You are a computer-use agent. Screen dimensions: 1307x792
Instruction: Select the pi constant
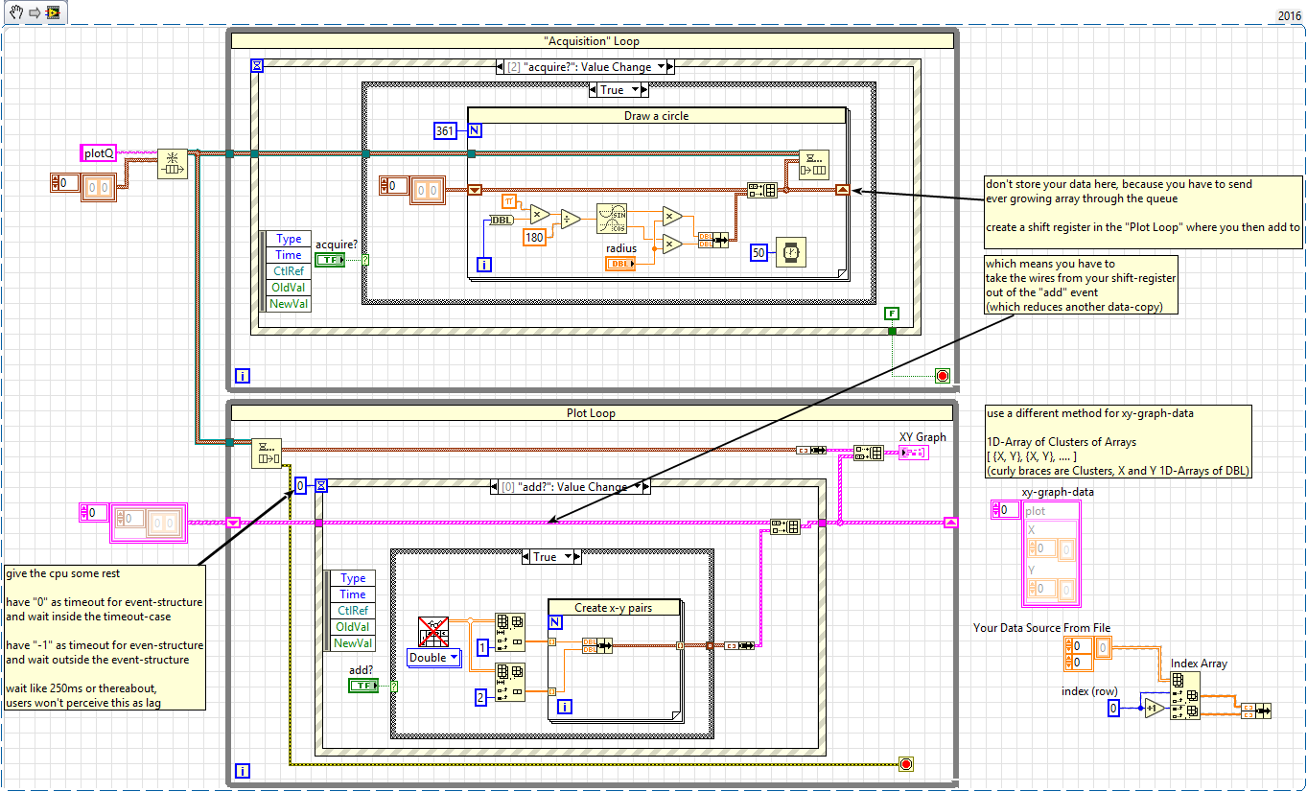coord(509,200)
